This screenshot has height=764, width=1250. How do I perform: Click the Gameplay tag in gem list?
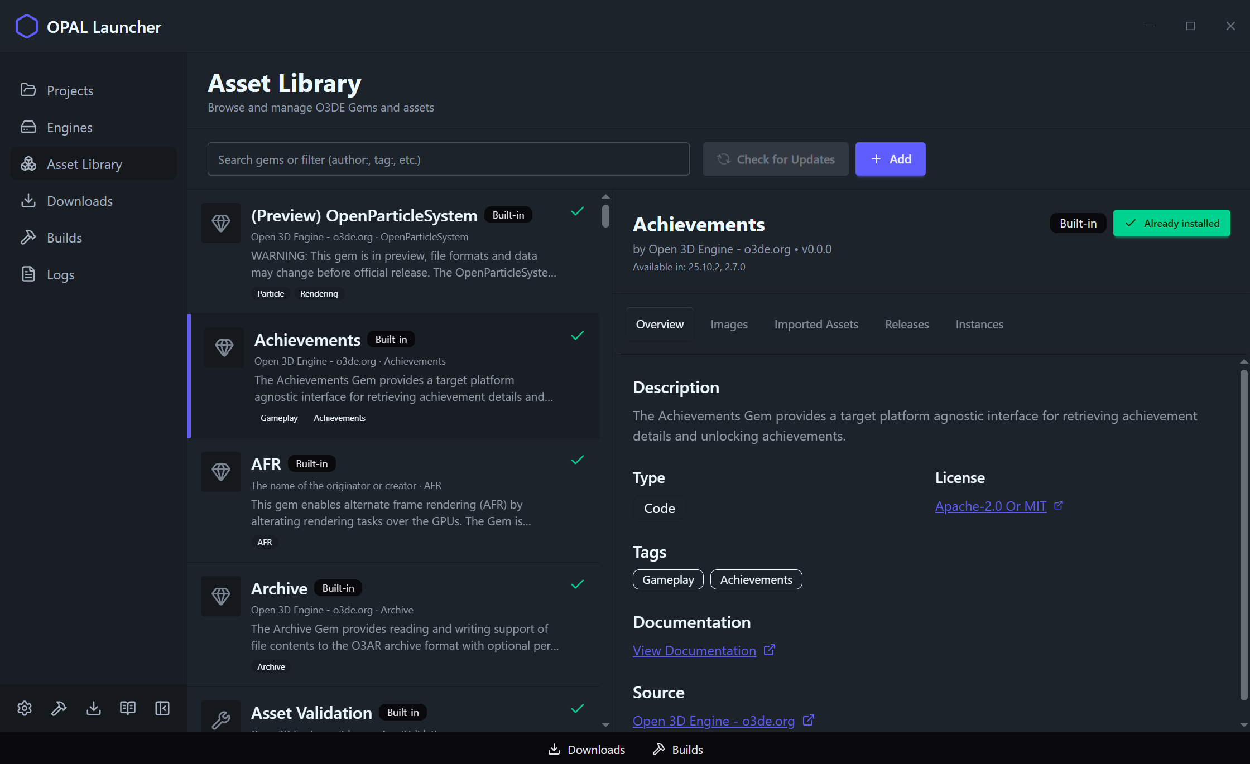[x=279, y=418]
